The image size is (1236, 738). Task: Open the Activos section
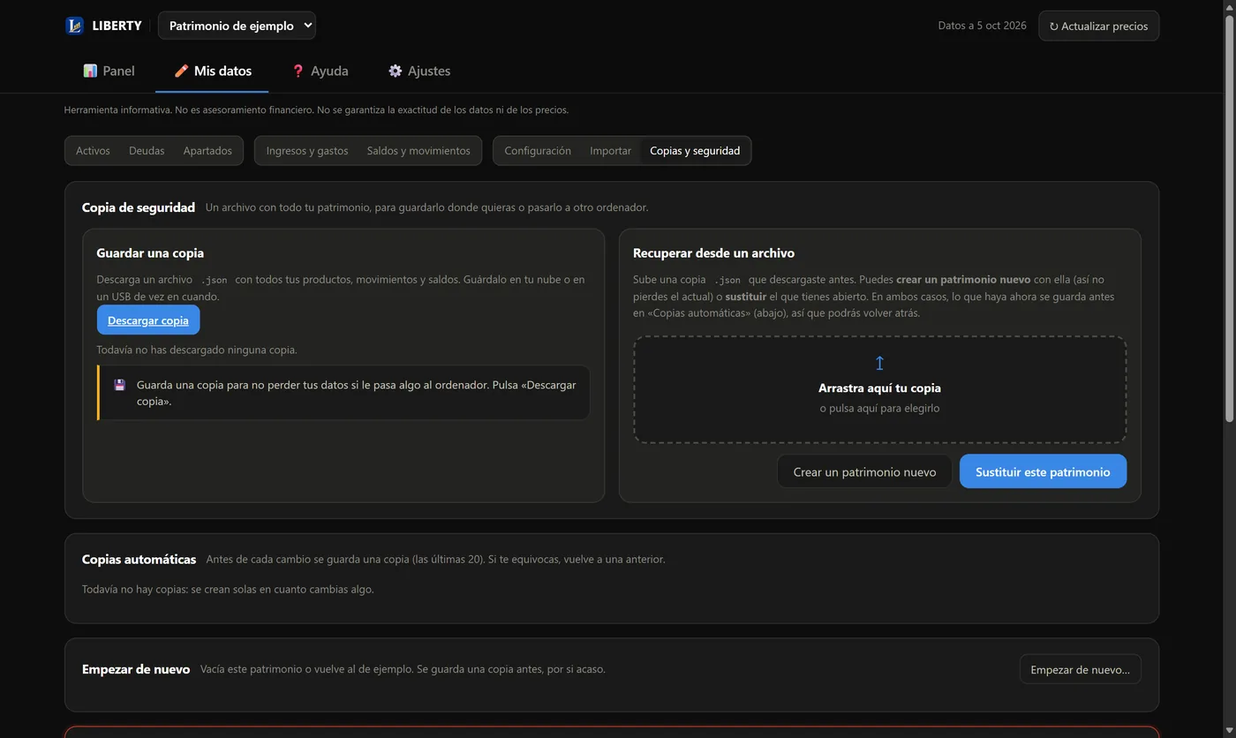click(93, 150)
